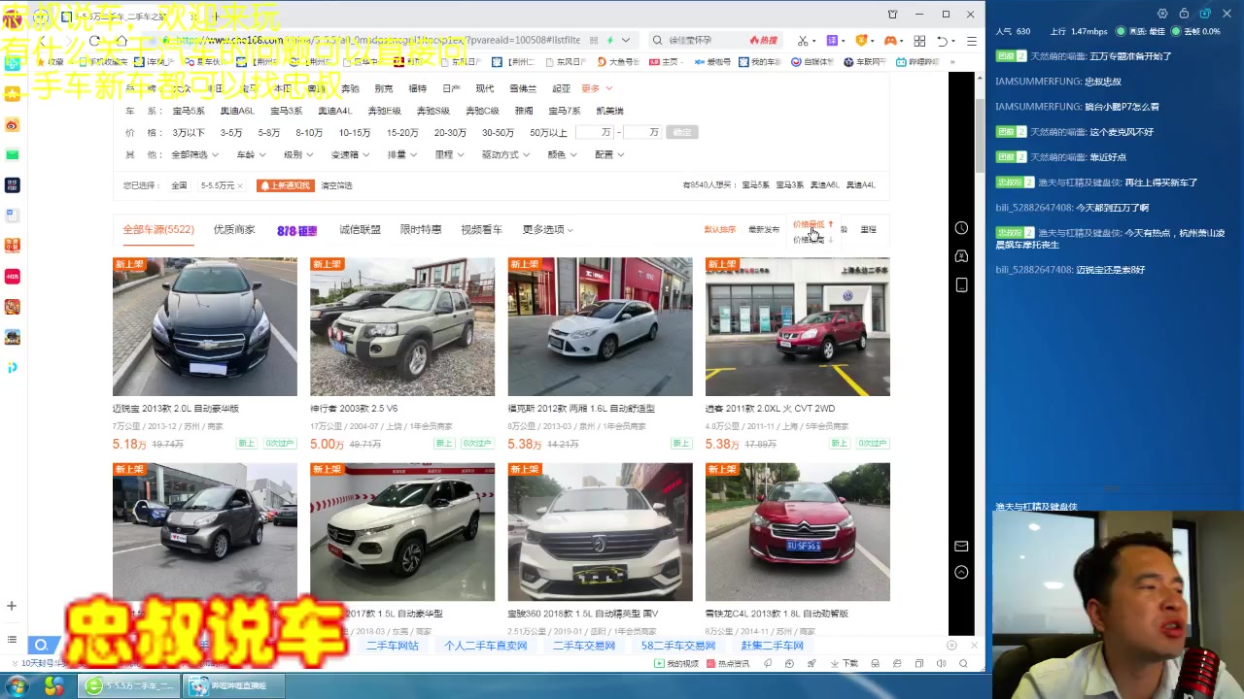The width and height of the screenshot is (1244, 699).
Task: Click the skin shirt icon in title bar
Action: tap(892, 15)
